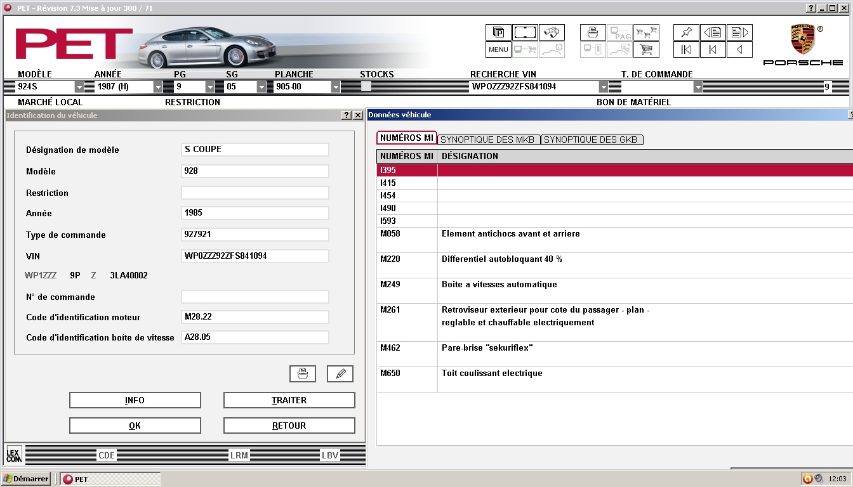The image size is (853, 487).
Task: Open help in Identification du véhicule dialog
Action: tap(347, 115)
